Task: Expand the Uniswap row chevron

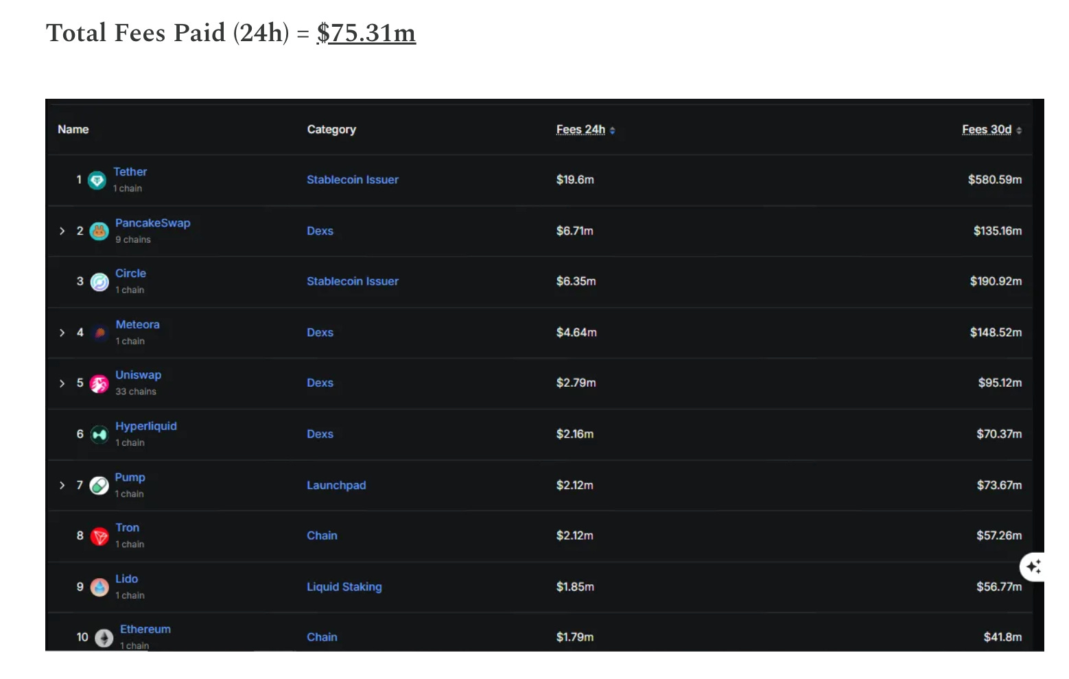Action: pos(62,383)
